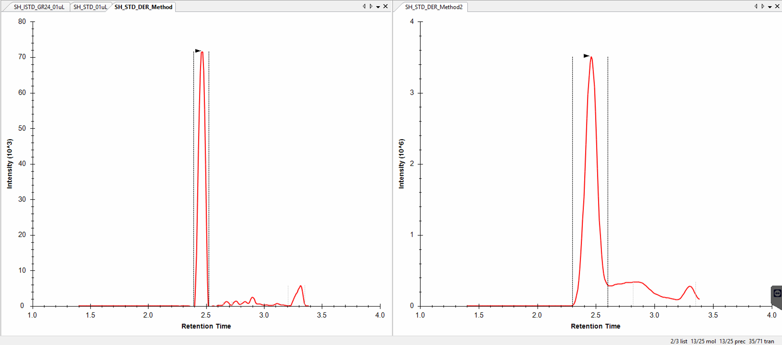Switch to the SH_ISTD_GR24_01uL tab
Screen dimensions: 782x345
(39, 7)
